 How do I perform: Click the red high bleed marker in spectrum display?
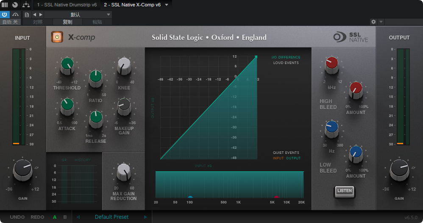click(276, 197)
